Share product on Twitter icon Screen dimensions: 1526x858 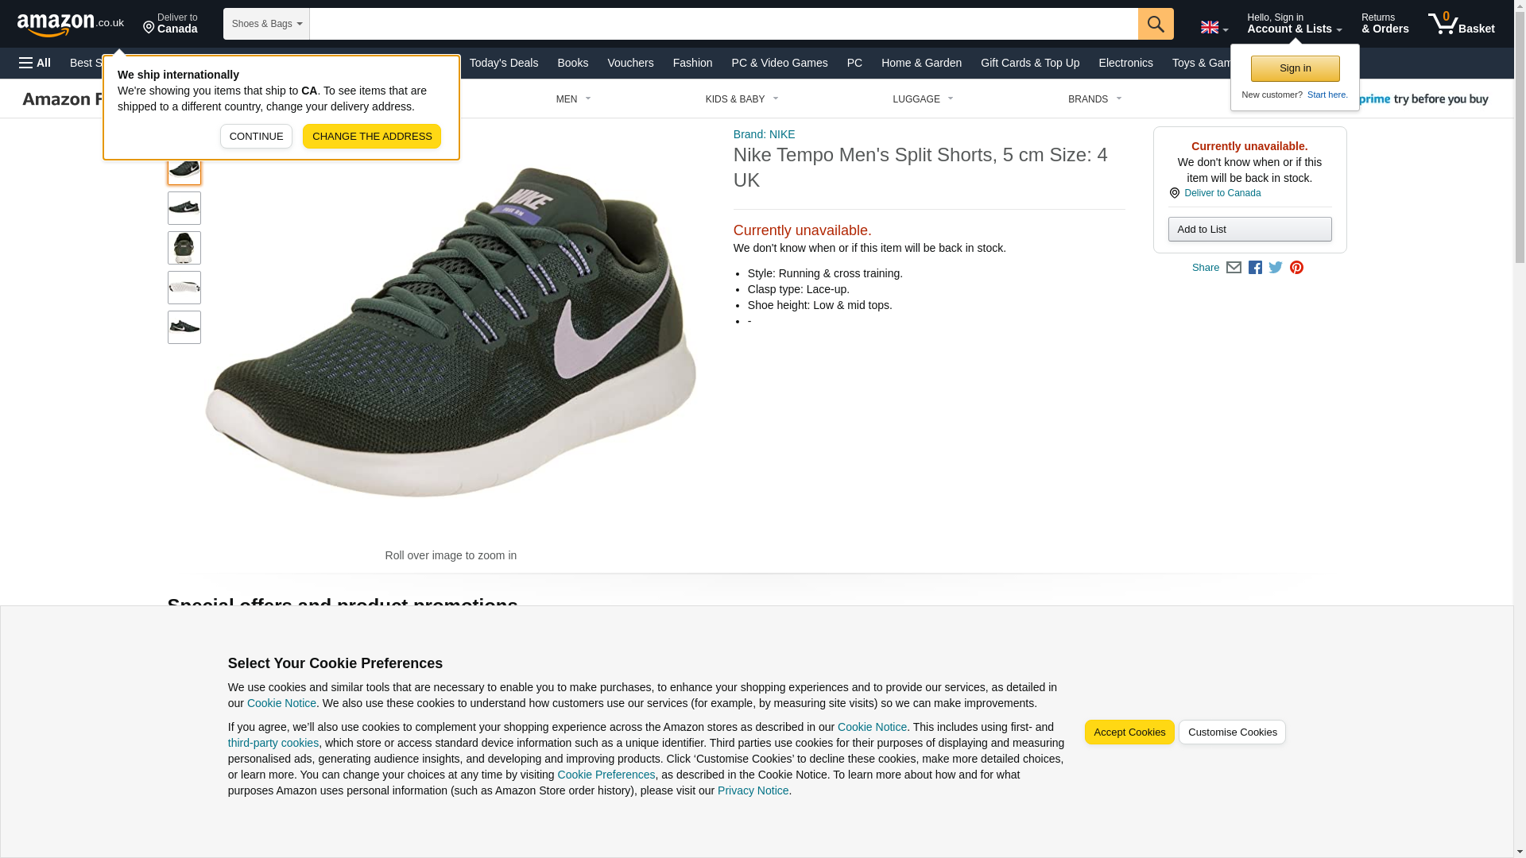click(x=1276, y=268)
